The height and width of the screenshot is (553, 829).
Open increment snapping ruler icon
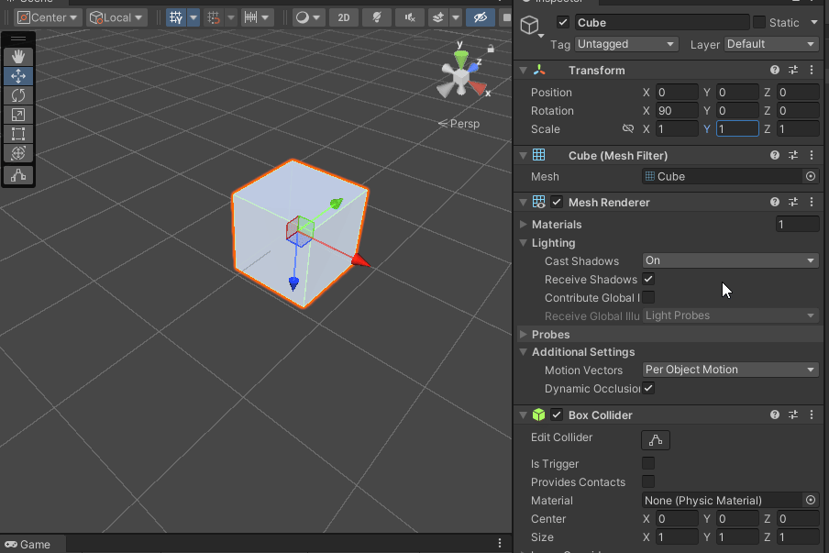250,17
